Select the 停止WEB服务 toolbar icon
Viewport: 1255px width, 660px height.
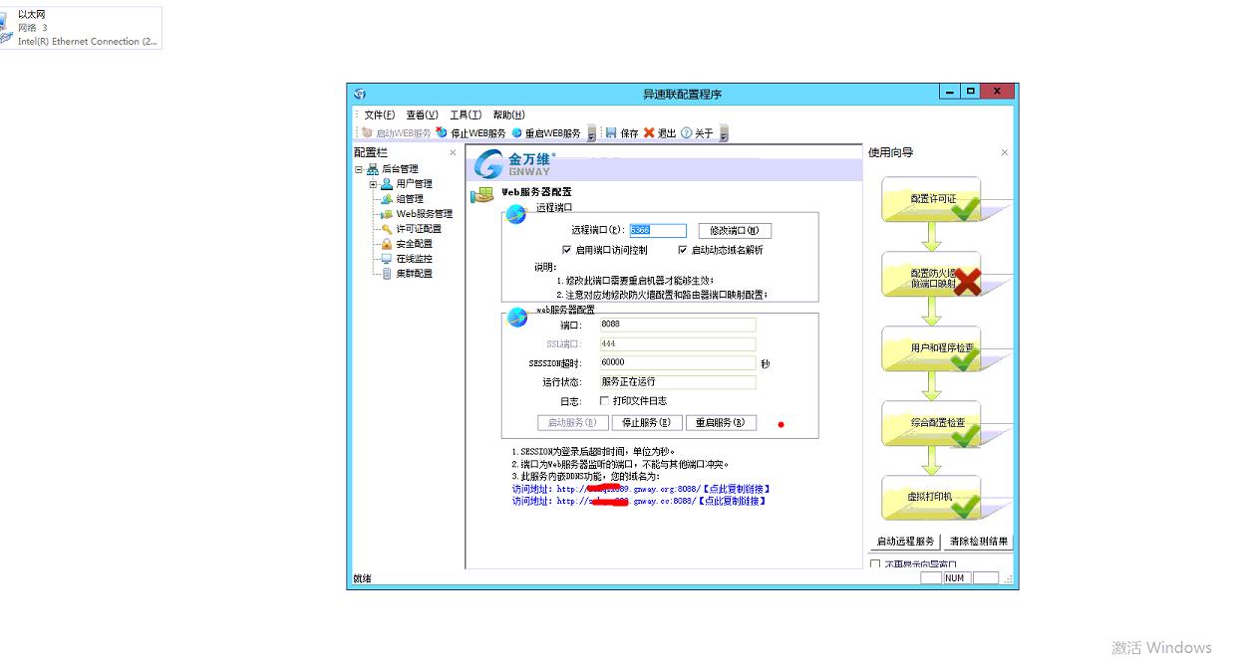(x=442, y=132)
